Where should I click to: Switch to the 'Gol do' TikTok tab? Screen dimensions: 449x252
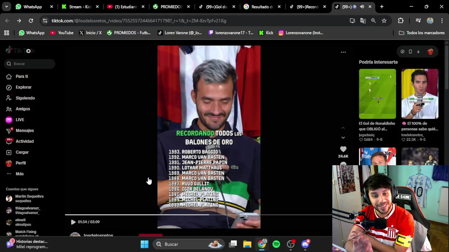click(x=216, y=7)
